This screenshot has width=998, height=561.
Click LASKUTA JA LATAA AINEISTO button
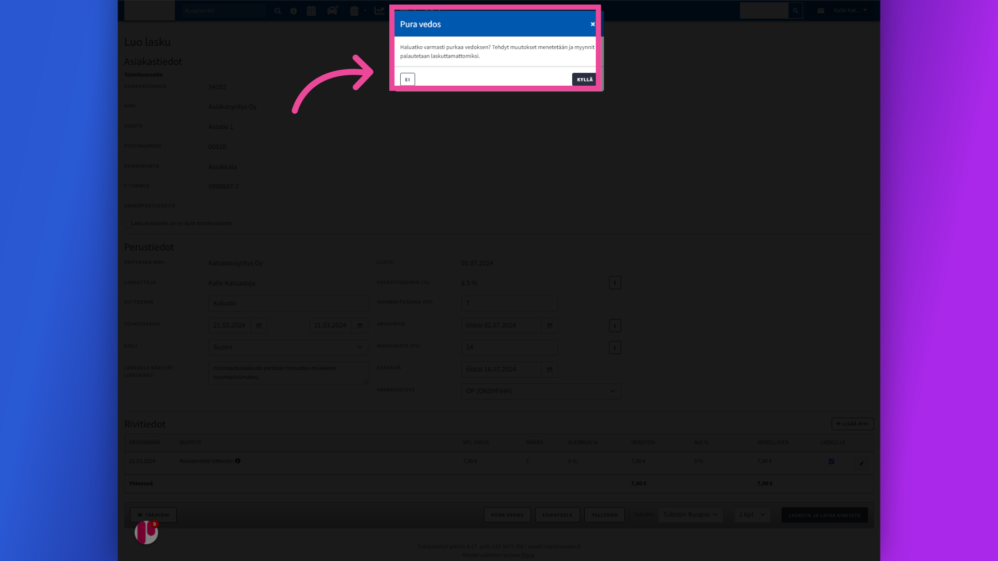pyautogui.click(x=824, y=515)
